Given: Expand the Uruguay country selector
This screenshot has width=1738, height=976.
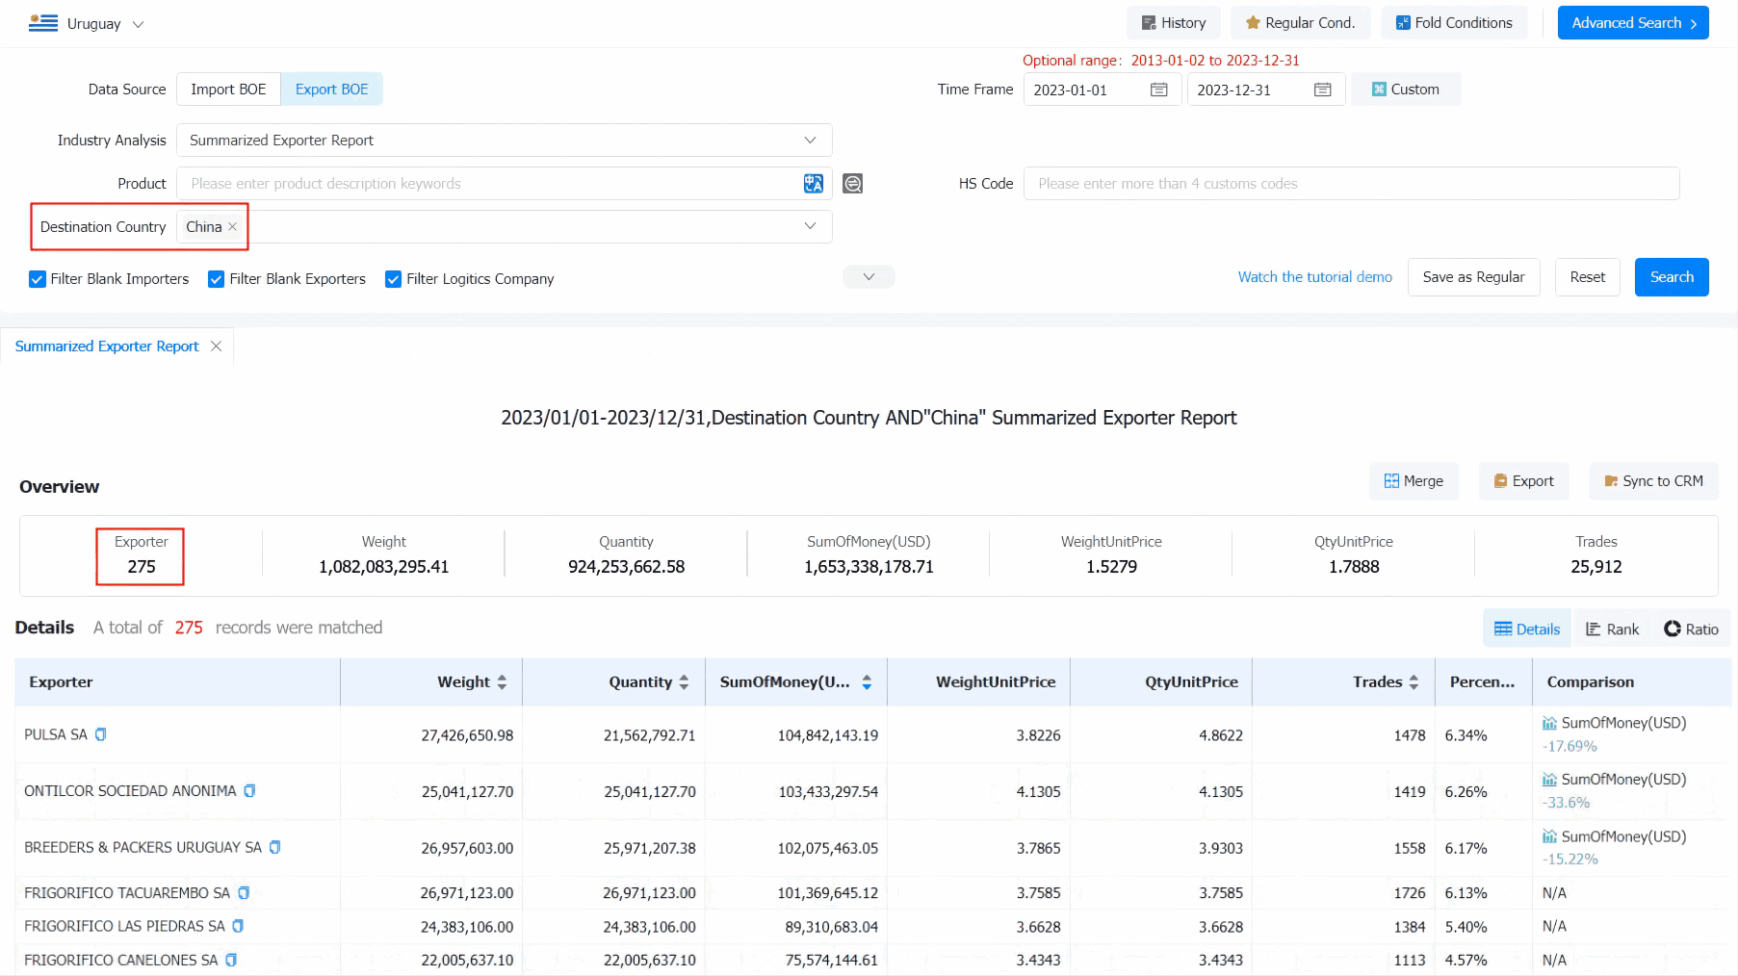Looking at the screenshot, I should coord(87,24).
